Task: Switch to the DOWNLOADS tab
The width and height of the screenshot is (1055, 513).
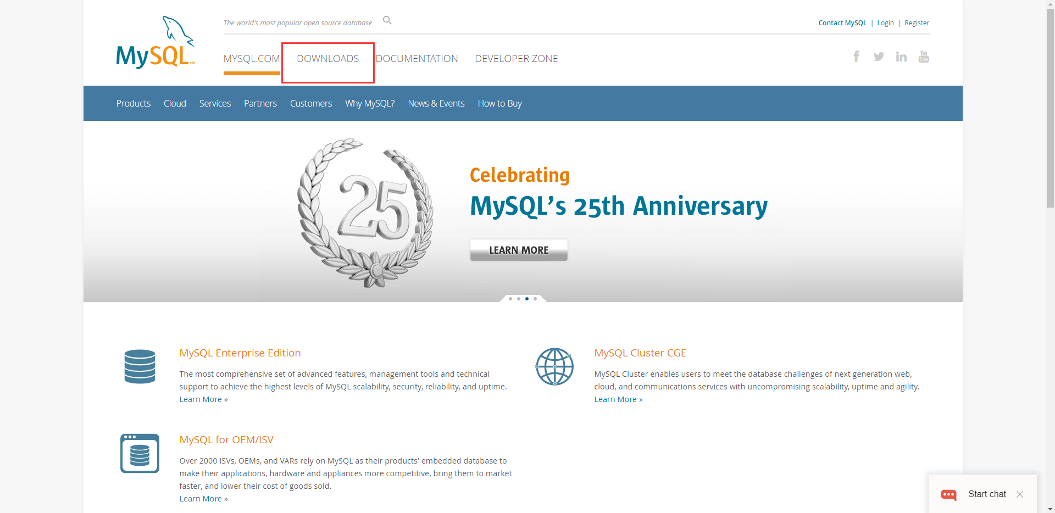Action: [327, 58]
